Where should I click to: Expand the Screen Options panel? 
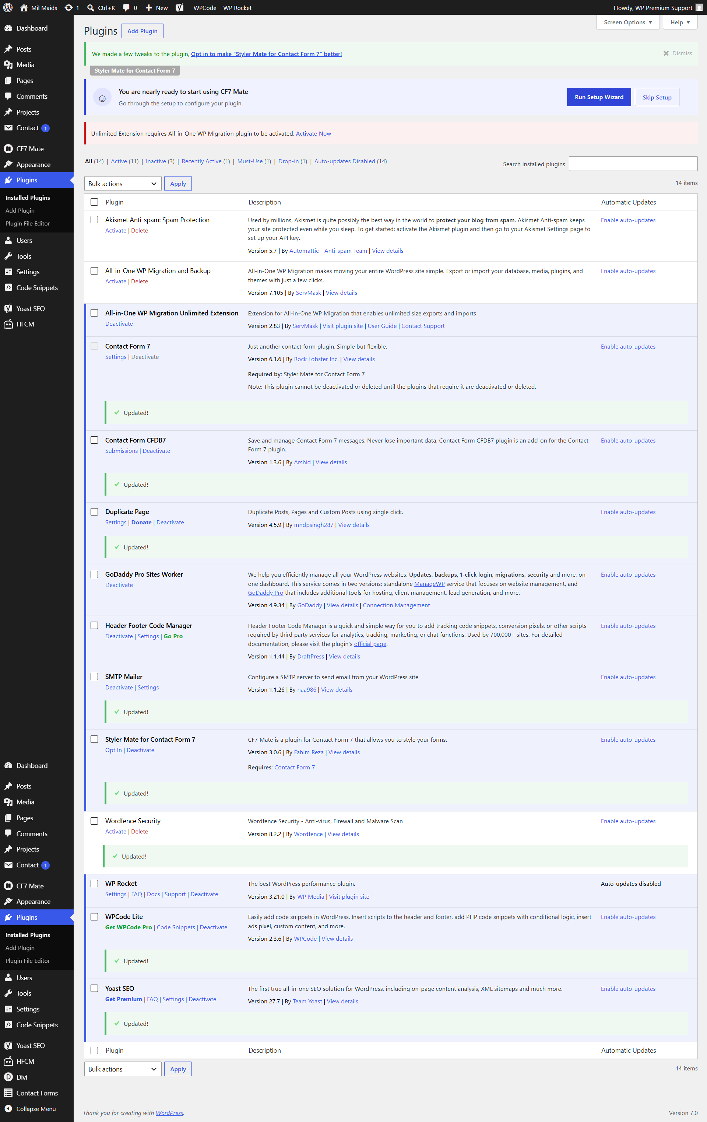point(628,22)
